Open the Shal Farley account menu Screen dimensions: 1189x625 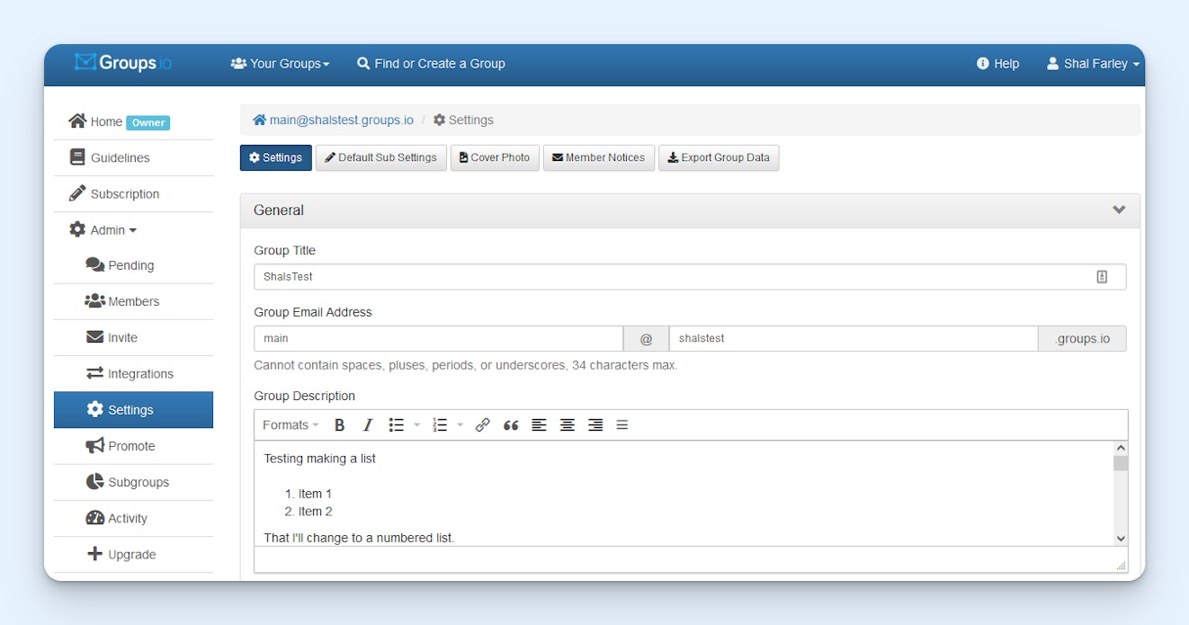click(x=1094, y=64)
